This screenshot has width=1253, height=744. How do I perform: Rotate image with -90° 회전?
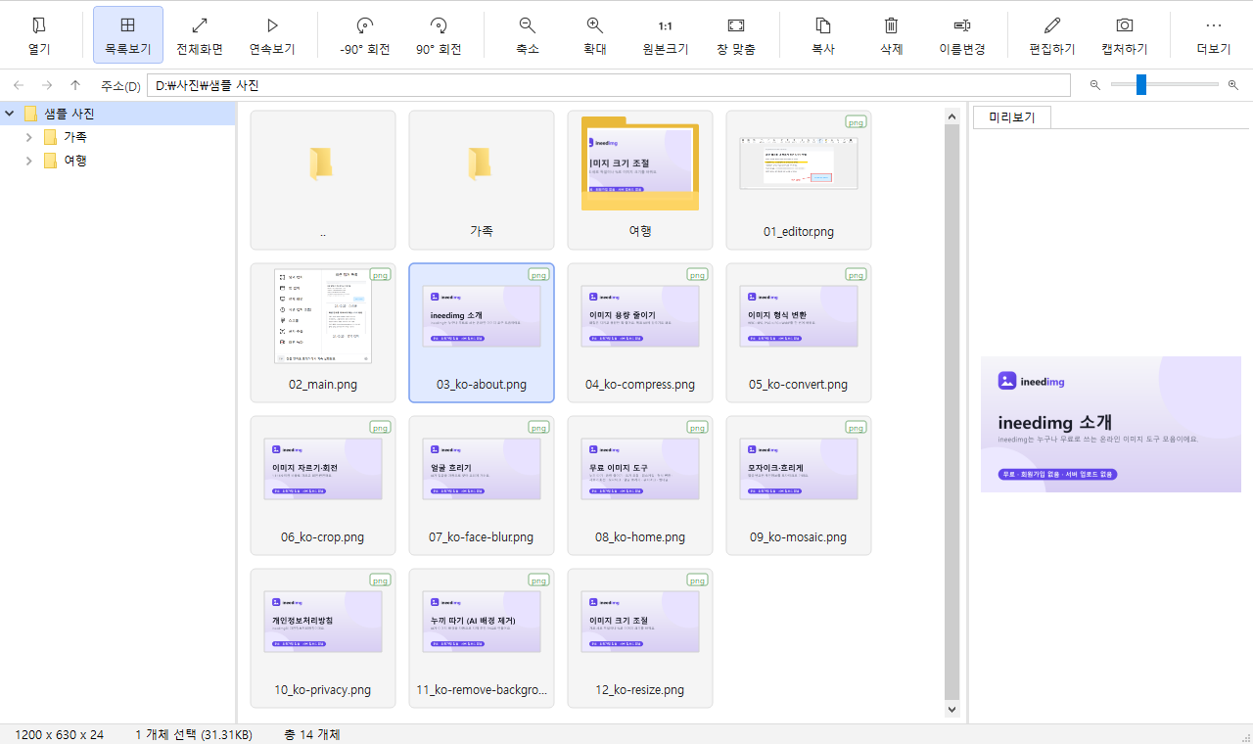pyautogui.click(x=365, y=35)
